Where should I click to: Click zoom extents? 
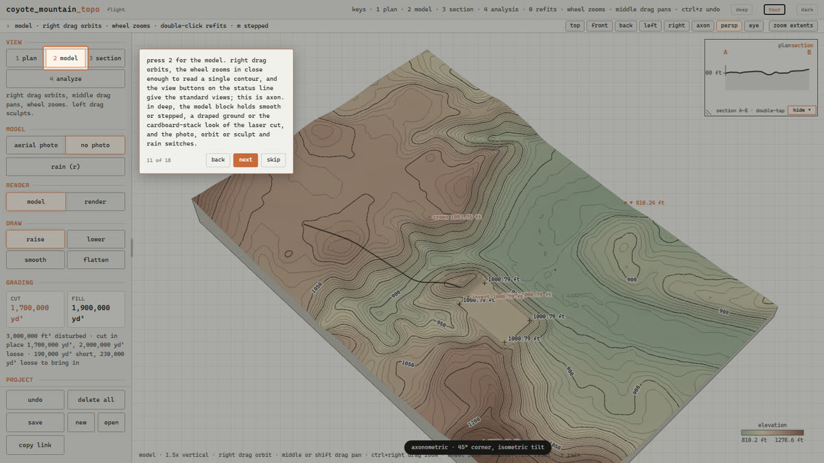pyautogui.click(x=793, y=26)
